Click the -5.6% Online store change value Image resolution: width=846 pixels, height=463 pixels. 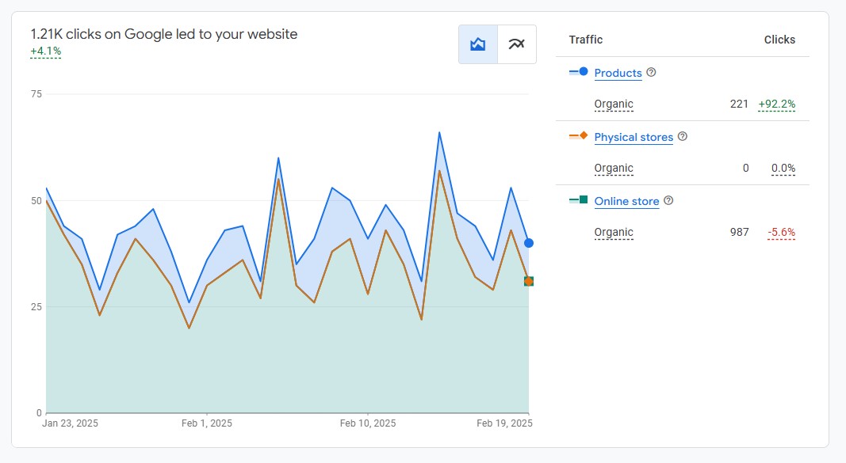[x=781, y=232]
